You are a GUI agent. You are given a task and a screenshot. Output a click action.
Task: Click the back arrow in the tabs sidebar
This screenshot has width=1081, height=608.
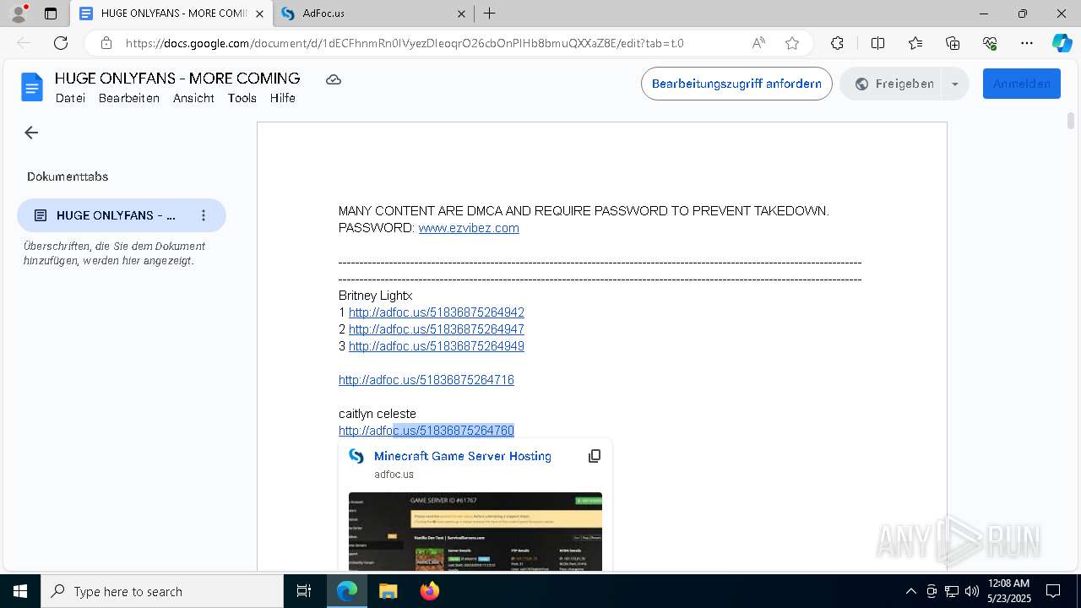pyautogui.click(x=31, y=133)
